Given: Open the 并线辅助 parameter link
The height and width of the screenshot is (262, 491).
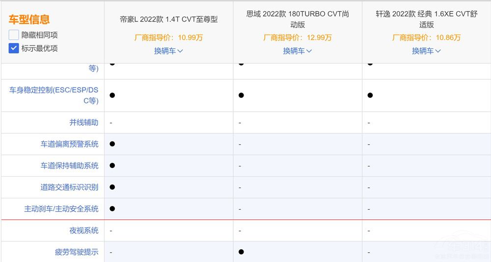Looking at the screenshot, I should tap(84, 122).
